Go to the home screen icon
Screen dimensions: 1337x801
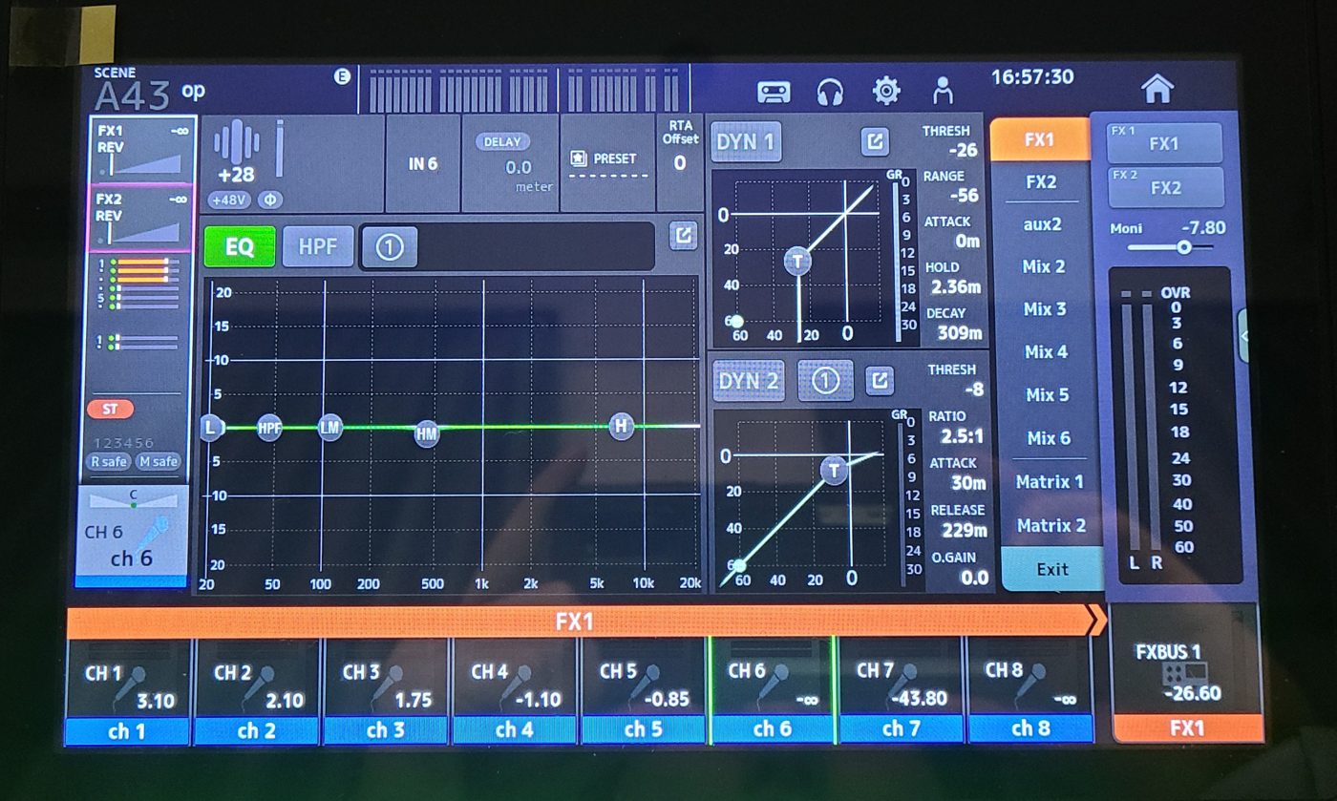pyautogui.click(x=1157, y=88)
